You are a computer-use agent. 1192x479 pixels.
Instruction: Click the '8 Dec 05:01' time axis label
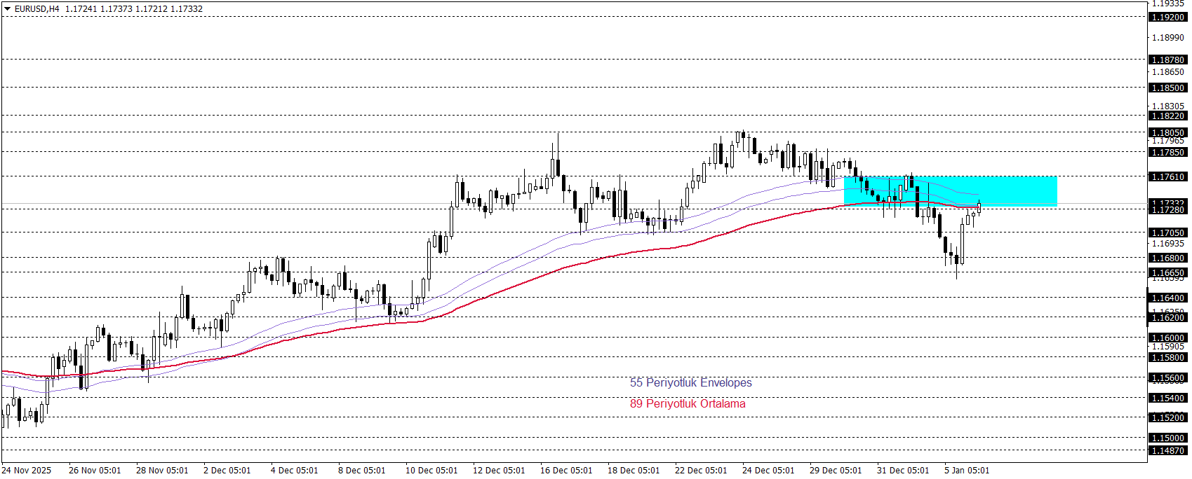click(361, 471)
